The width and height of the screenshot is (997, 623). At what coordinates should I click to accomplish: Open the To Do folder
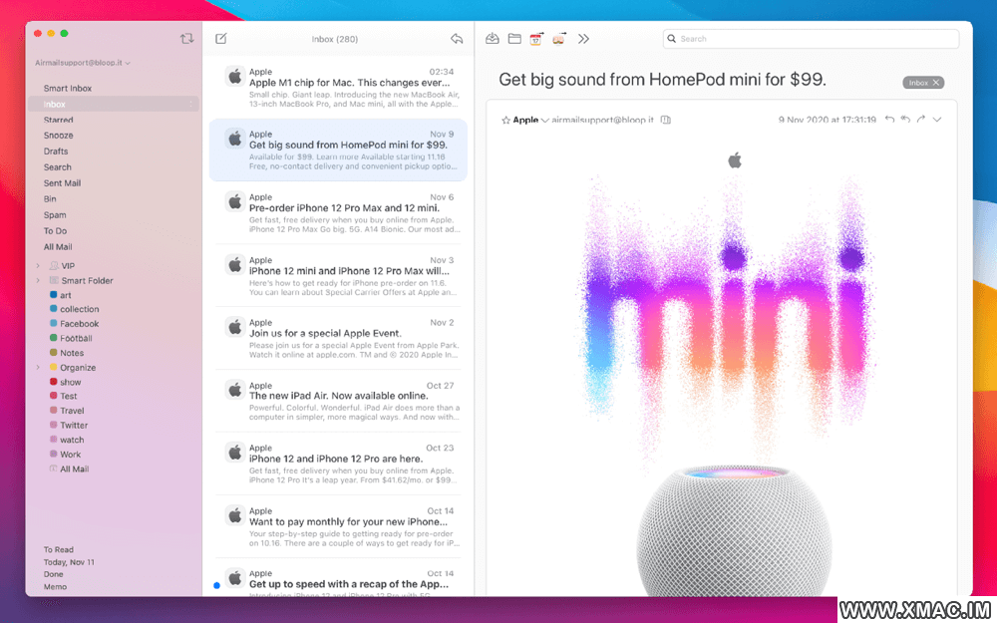(55, 231)
